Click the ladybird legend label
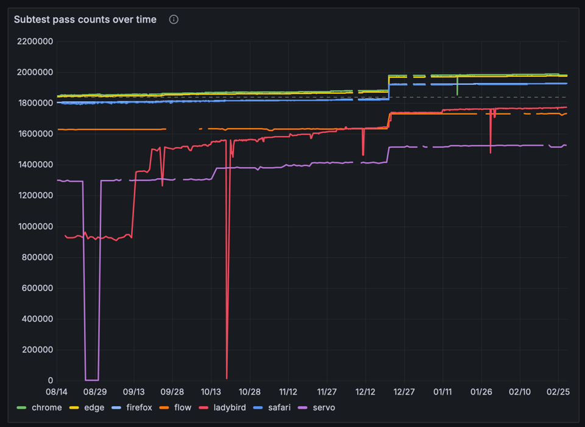This screenshot has width=585, height=427. pyautogui.click(x=229, y=407)
